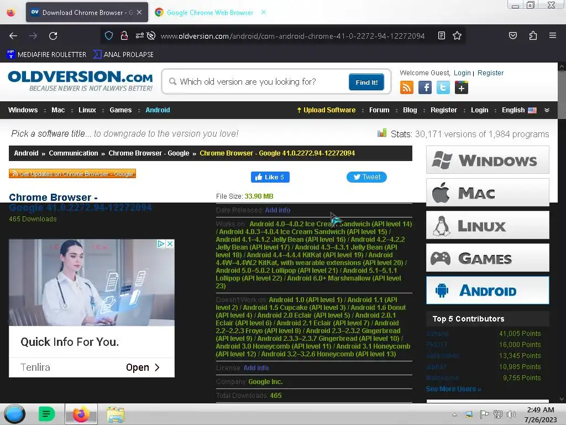Click the volume speaker tray icon
Screen dimensions: 566x425
pyautogui.click(x=511, y=414)
